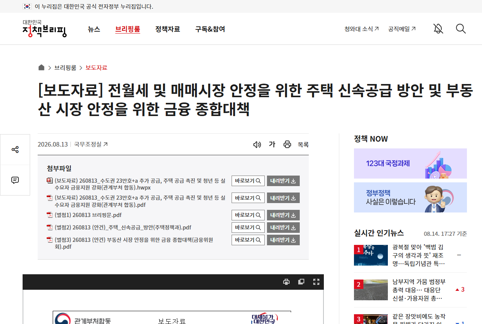
Task: Click 바로보기 for 별첨2 주택 신속공급 방안
Action: [x=248, y=228]
